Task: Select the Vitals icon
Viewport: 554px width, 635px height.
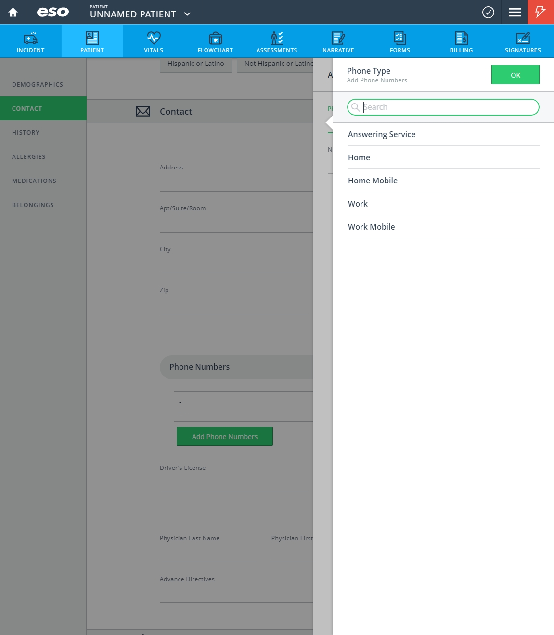Action: [x=154, y=41]
